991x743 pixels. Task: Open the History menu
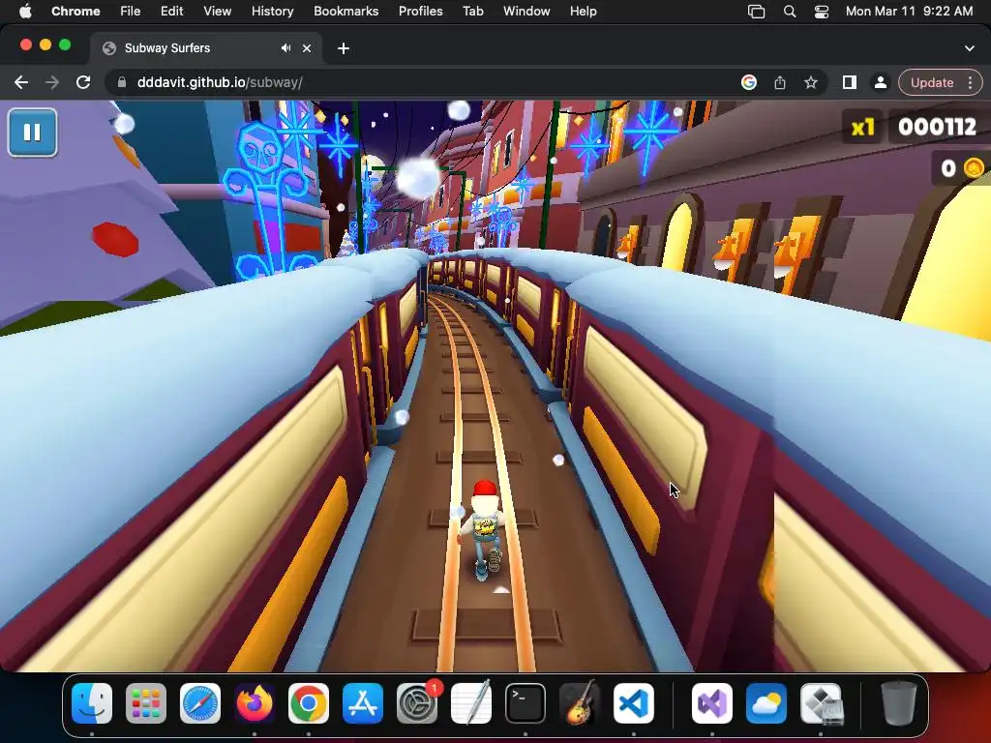272,12
